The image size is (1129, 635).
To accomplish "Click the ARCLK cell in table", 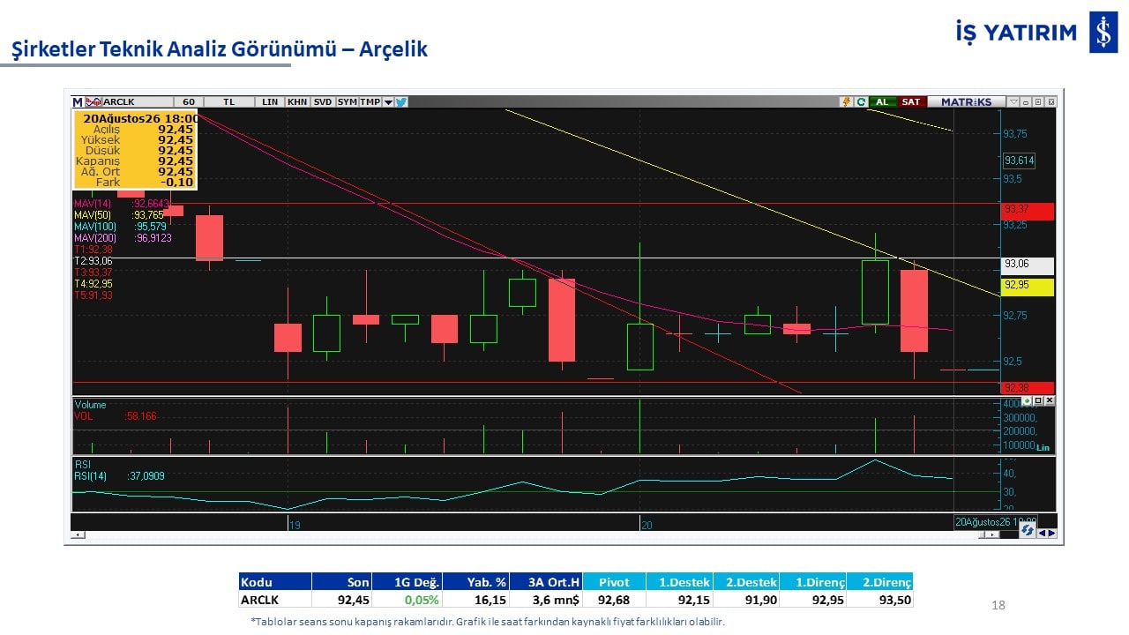I will coord(275,600).
